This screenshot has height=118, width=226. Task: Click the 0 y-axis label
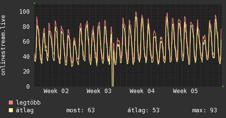point(28,86)
